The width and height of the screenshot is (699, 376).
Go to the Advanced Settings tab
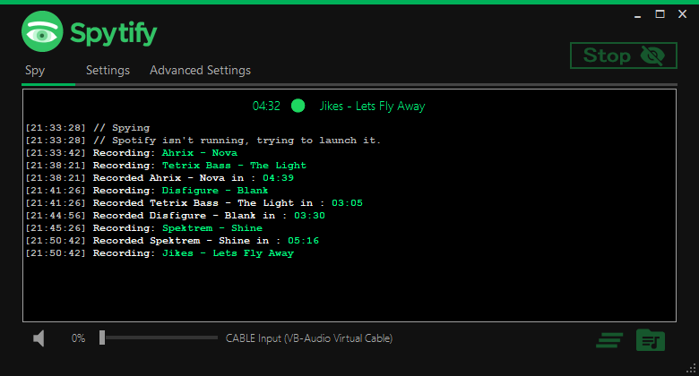pyautogui.click(x=200, y=70)
